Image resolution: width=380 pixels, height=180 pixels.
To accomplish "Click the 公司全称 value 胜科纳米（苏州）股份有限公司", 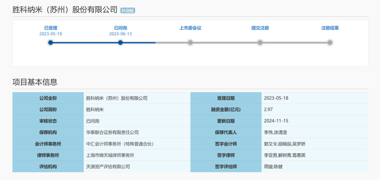I will pos(116,98).
